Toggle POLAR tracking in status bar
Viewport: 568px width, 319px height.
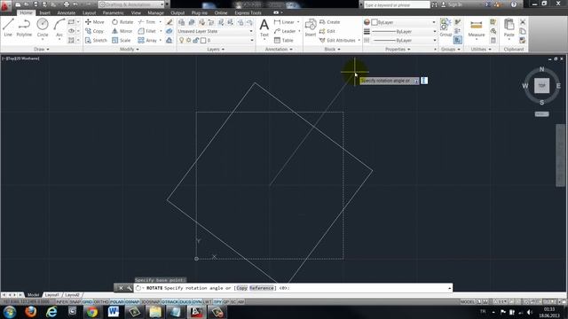[116, 302]
